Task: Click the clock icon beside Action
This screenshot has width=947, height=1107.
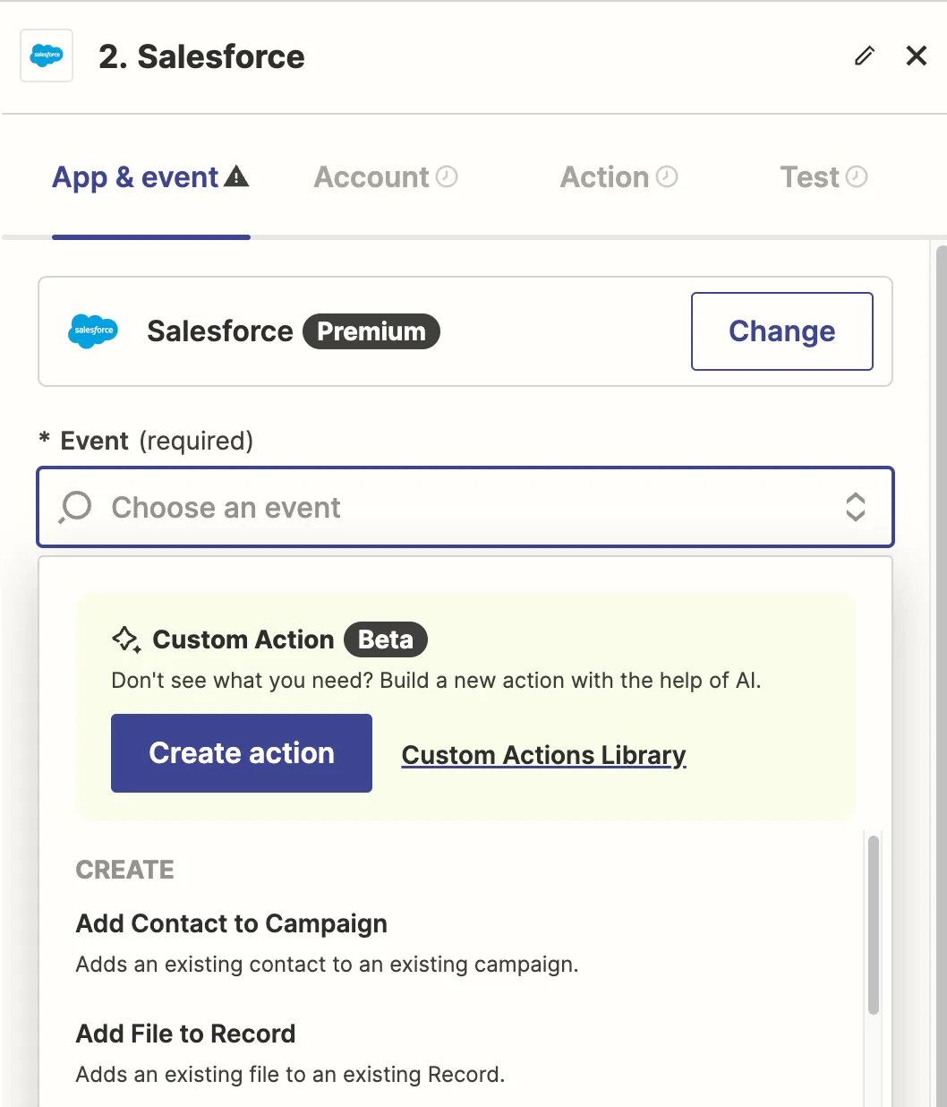Action: pos(667,176)
